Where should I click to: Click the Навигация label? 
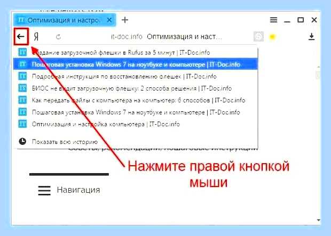click(x=78, y=190)
